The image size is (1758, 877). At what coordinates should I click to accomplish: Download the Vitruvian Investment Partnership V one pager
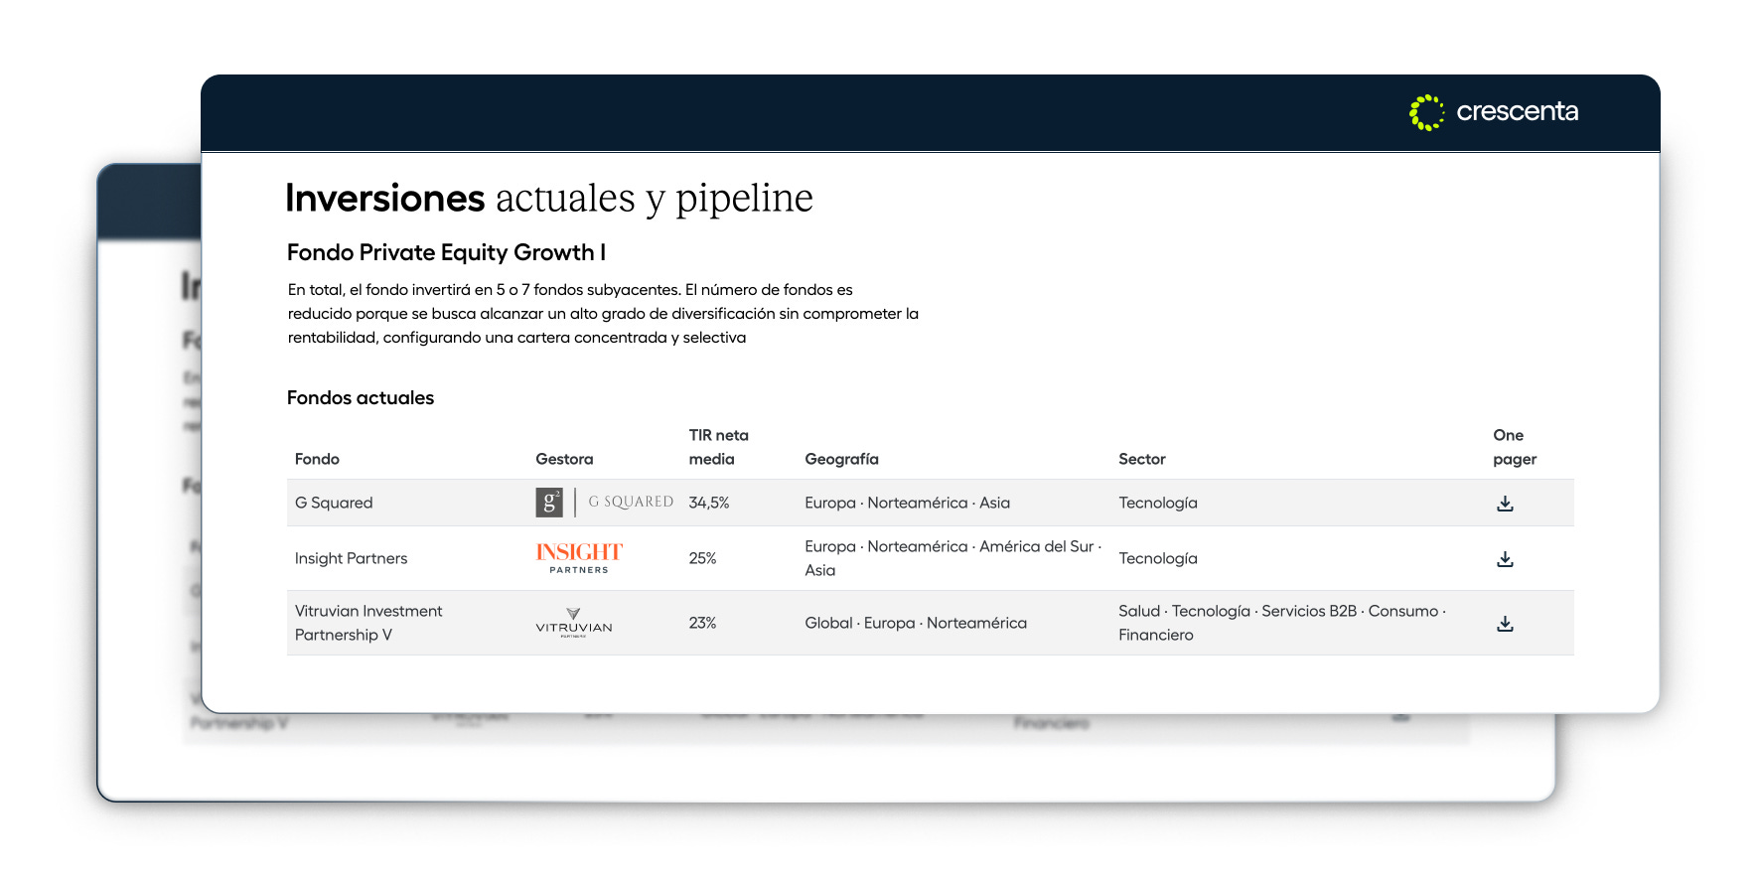click(1505, 624)
